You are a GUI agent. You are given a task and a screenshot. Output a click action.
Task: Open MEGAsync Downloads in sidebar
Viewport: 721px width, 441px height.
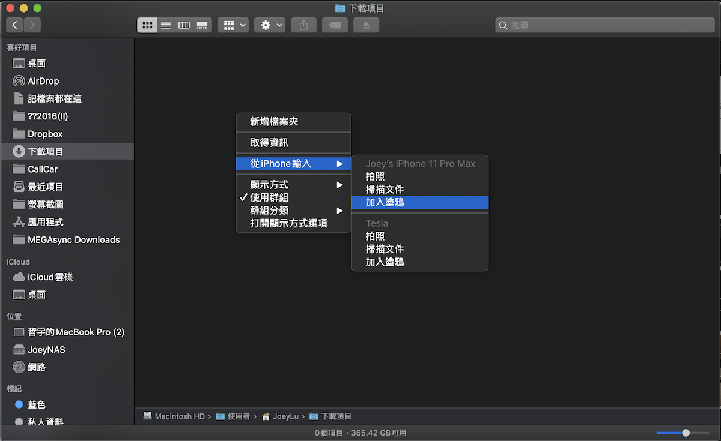(x=67, y=239)
